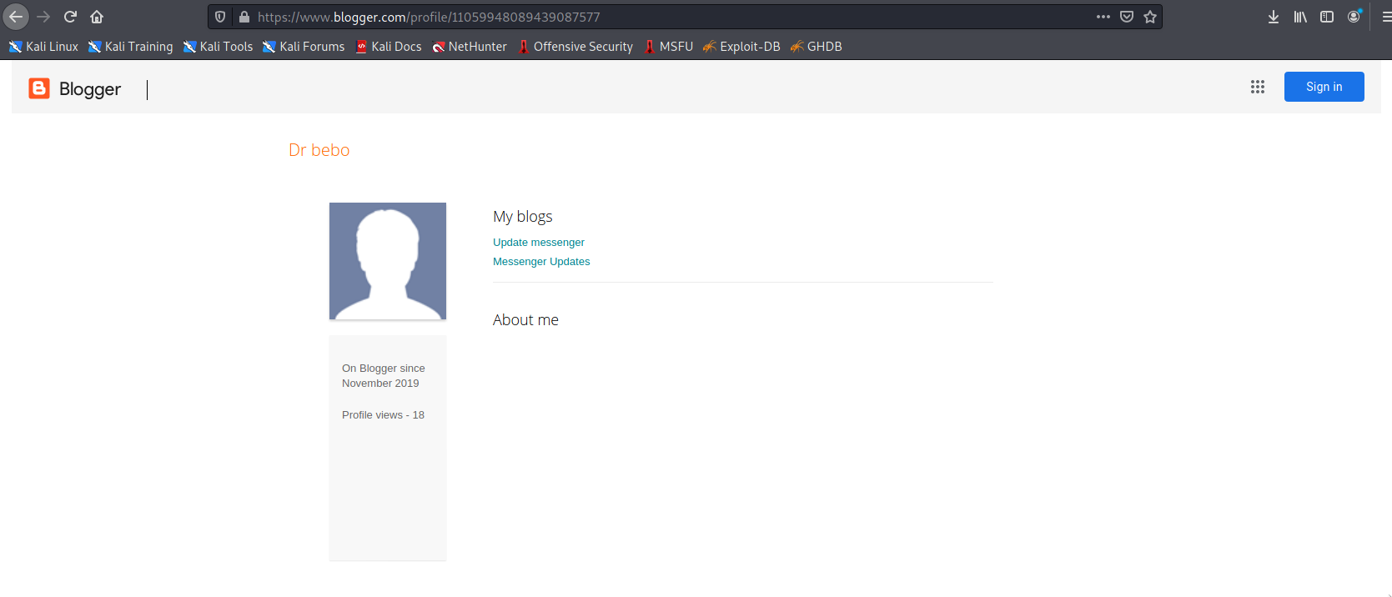Open tracking protection shield icon
The width and height of the screenshot is (1392, 597).
tap(220, 17)
